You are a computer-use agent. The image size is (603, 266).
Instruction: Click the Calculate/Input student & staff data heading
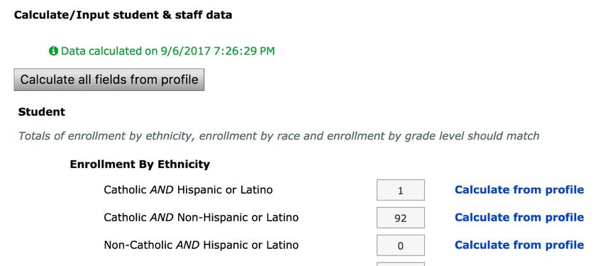(123, 16)
